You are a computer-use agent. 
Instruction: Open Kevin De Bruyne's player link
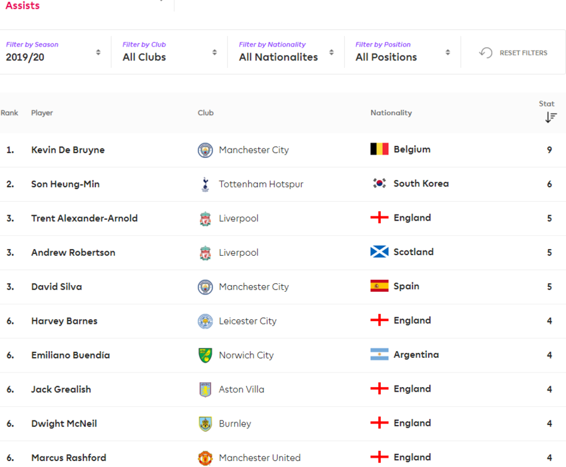pyautogui.click(x=68, y=150)
